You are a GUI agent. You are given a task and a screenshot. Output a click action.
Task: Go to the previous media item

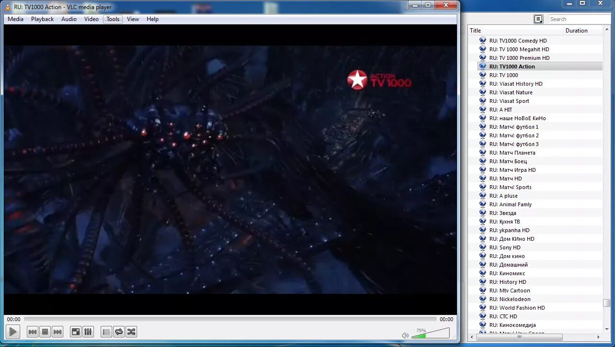point(33,332)
